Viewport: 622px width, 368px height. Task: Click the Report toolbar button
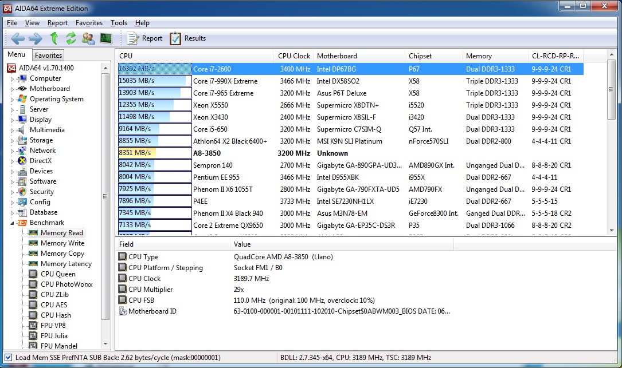pyautogui.click(x=144, y=38)
